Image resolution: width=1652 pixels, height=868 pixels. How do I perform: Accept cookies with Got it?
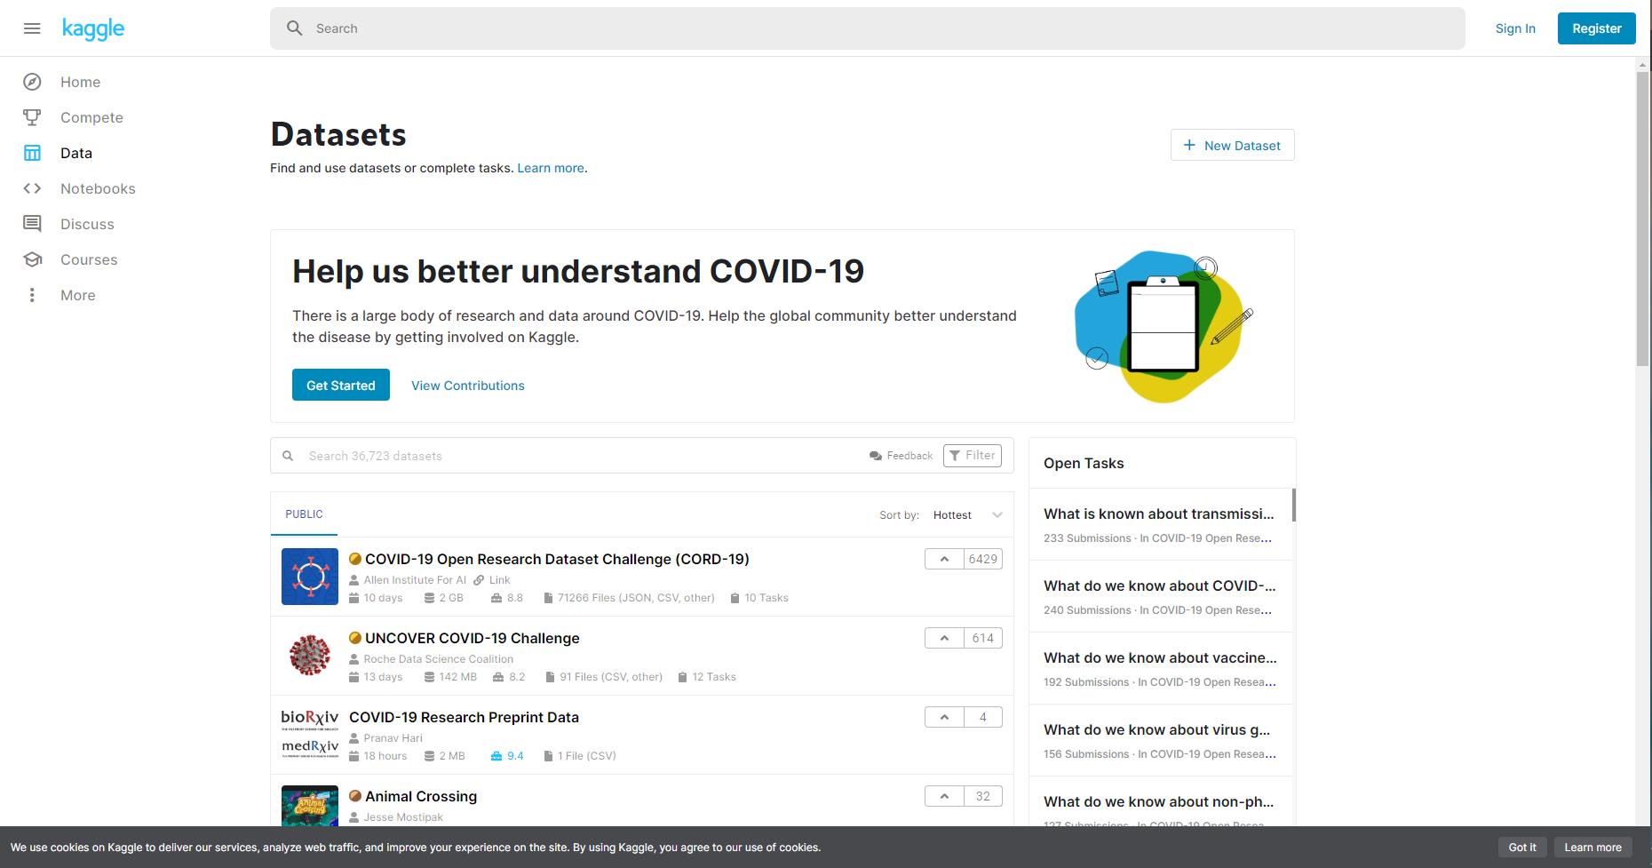click(x=1522, y=847)
